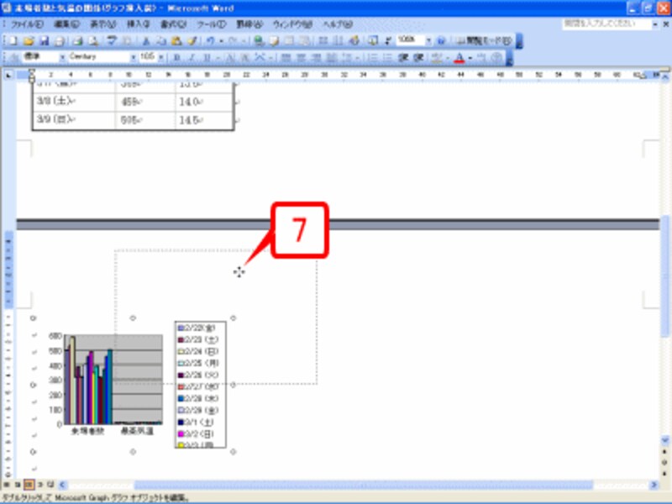672x504 pixels.
Task: Open the Century font name dropdown
Action: pos(132,57)
